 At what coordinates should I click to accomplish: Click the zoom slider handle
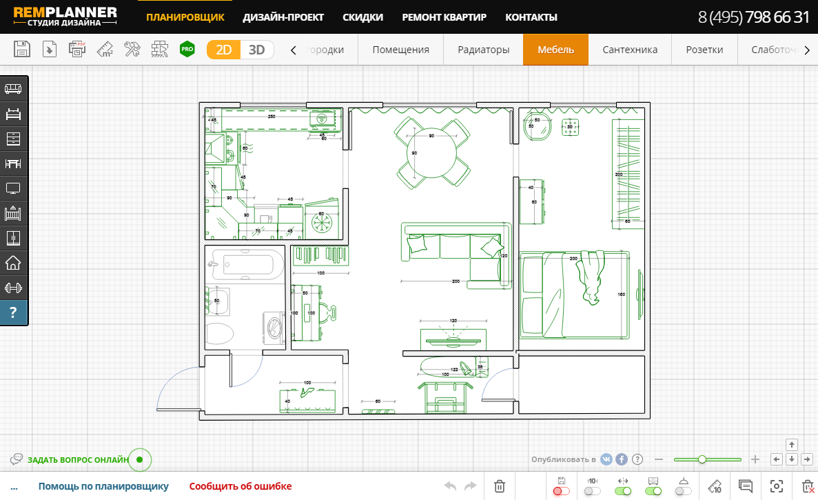702,459
